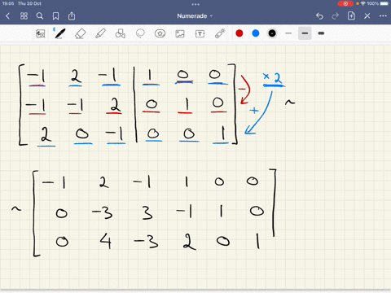
Task: Open the more options ellipsis menu
Action: (383, 16)
